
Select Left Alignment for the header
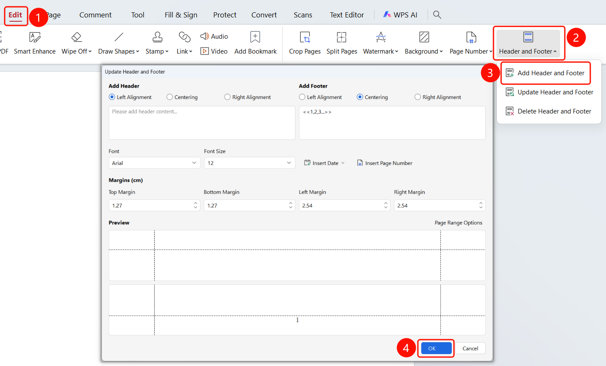point(130,97)
